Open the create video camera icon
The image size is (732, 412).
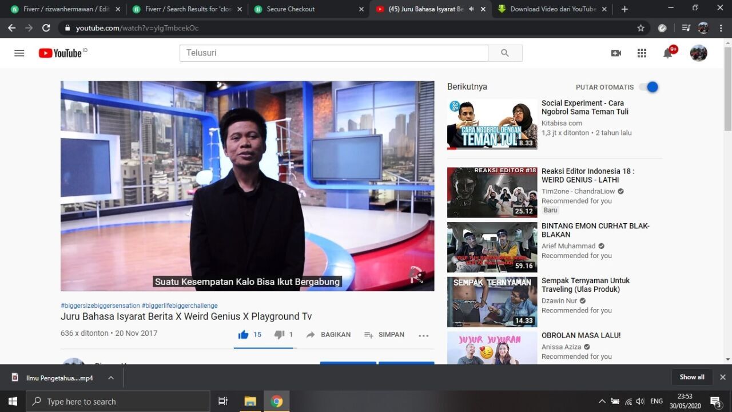click(x=616, y=53)
